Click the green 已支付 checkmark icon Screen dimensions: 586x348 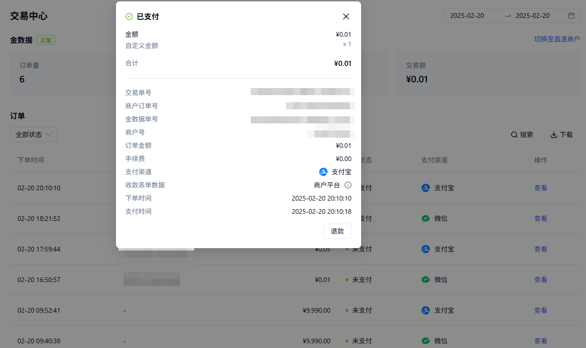pos(129,16)
